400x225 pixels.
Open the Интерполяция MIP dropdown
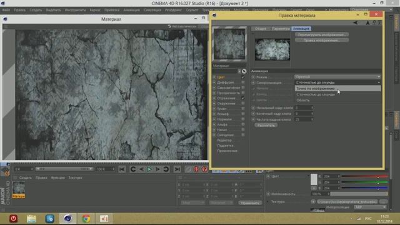[x=370, y=207]
